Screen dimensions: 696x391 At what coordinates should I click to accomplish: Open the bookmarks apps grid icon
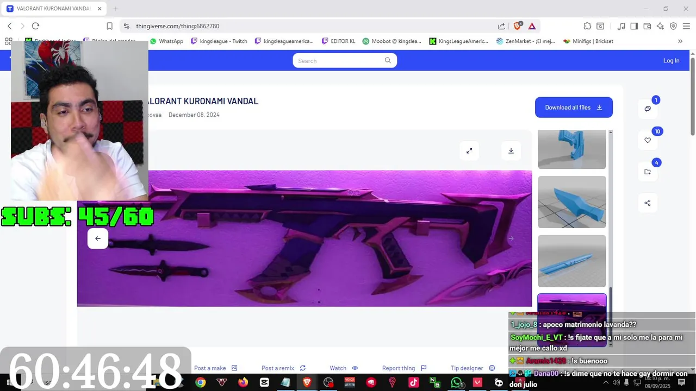[8, 41]
